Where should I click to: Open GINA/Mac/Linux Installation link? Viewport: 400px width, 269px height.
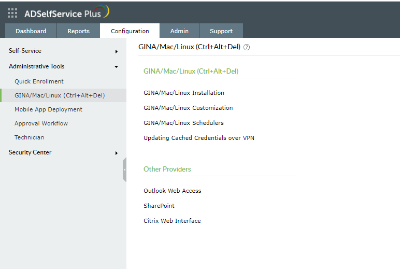tap(183, 93)
